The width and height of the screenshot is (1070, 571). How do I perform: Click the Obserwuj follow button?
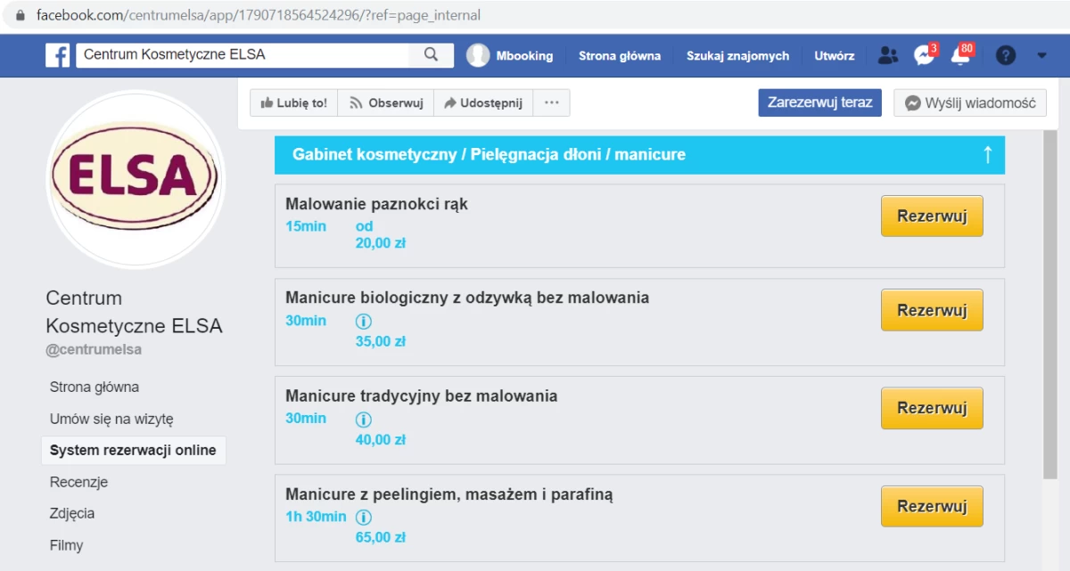[385, 102]
